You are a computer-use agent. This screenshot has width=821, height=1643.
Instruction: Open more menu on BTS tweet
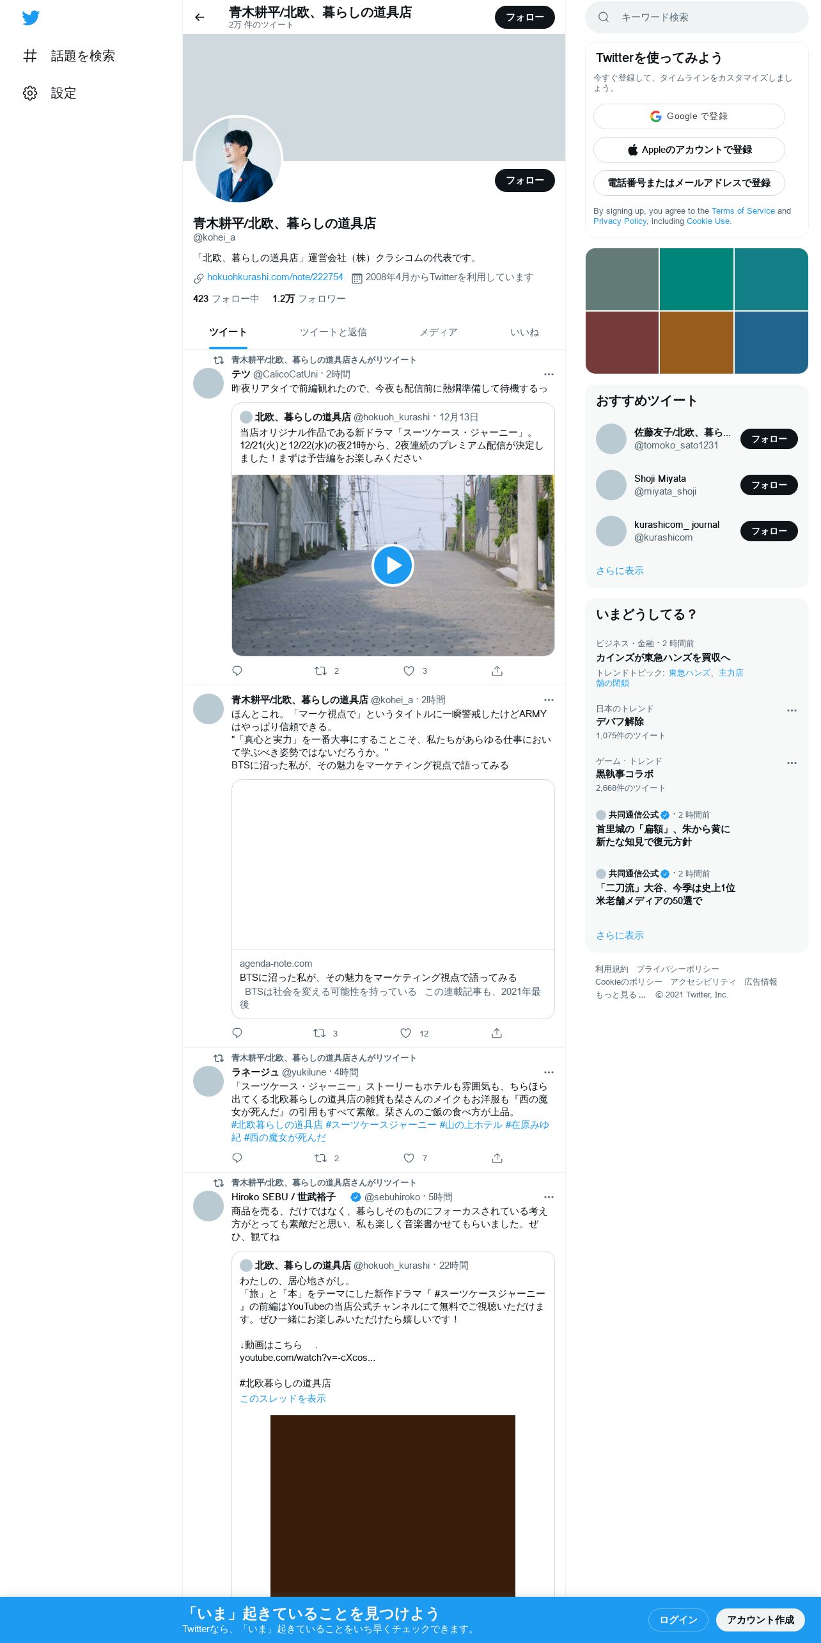tap(549, 700)
